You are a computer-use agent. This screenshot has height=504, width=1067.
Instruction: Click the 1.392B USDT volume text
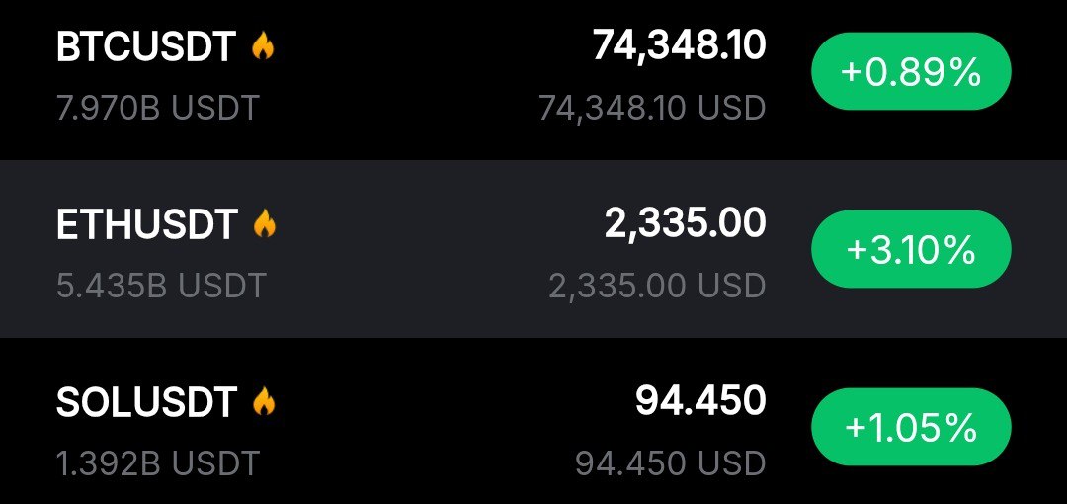click(x=158, y=462)
